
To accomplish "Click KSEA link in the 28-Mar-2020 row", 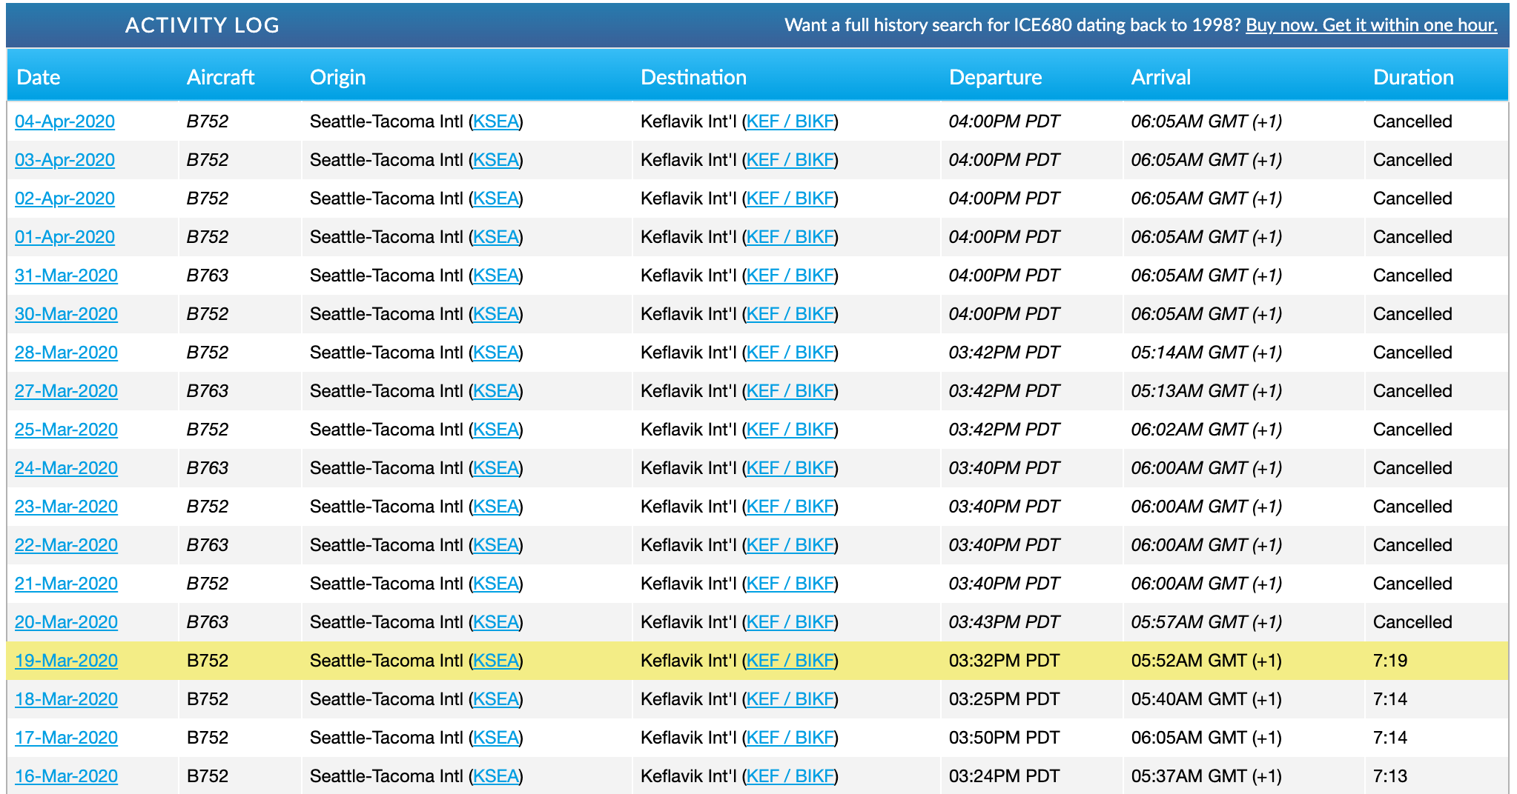I will (495, 353).
